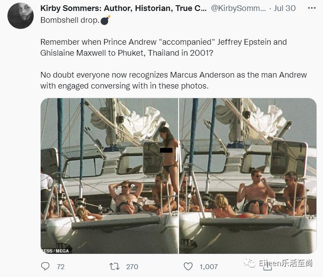Viewport: 323px width, 277px height.
Task: Open the @KirbySomm... handle link
Action: coord(239,8)
